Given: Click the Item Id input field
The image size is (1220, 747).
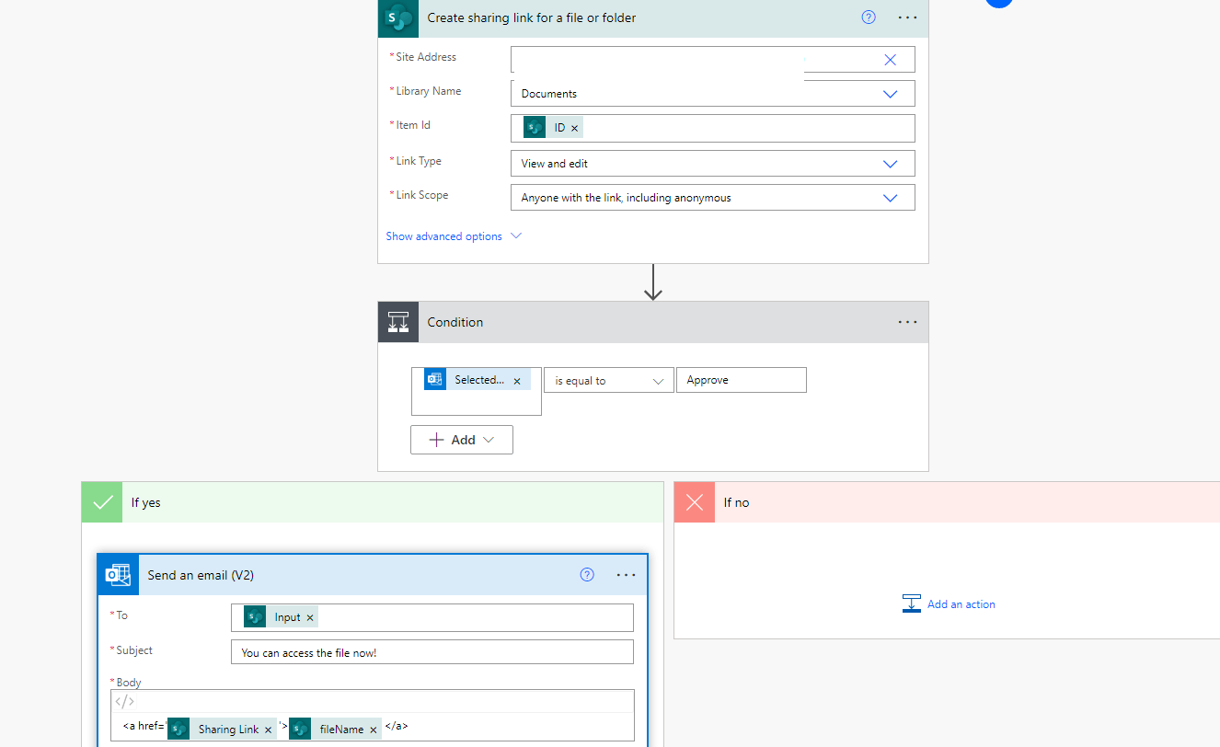Looking at the screenshot, I should [713, 128].
